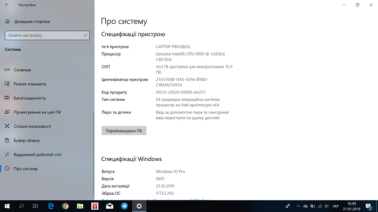Image resolution: width=378 pixels, height=212 pixels.
Task: Click the volume speaker tray icon
Action: tap(327, 206)
